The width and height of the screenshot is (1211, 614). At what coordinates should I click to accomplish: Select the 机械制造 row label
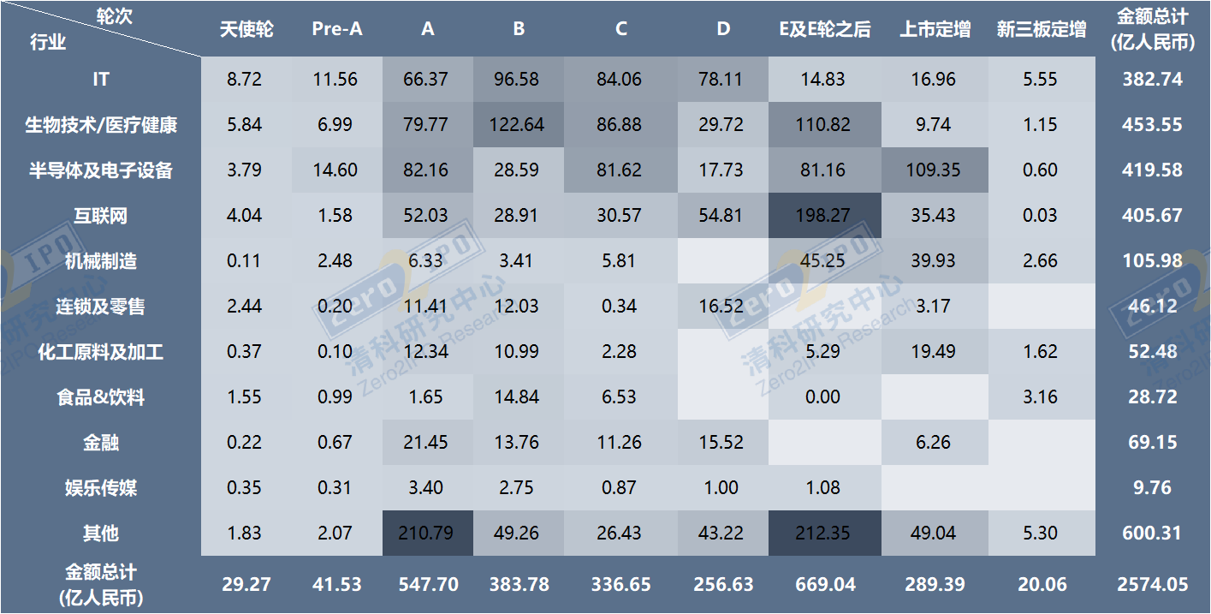(x=101, y=261)
